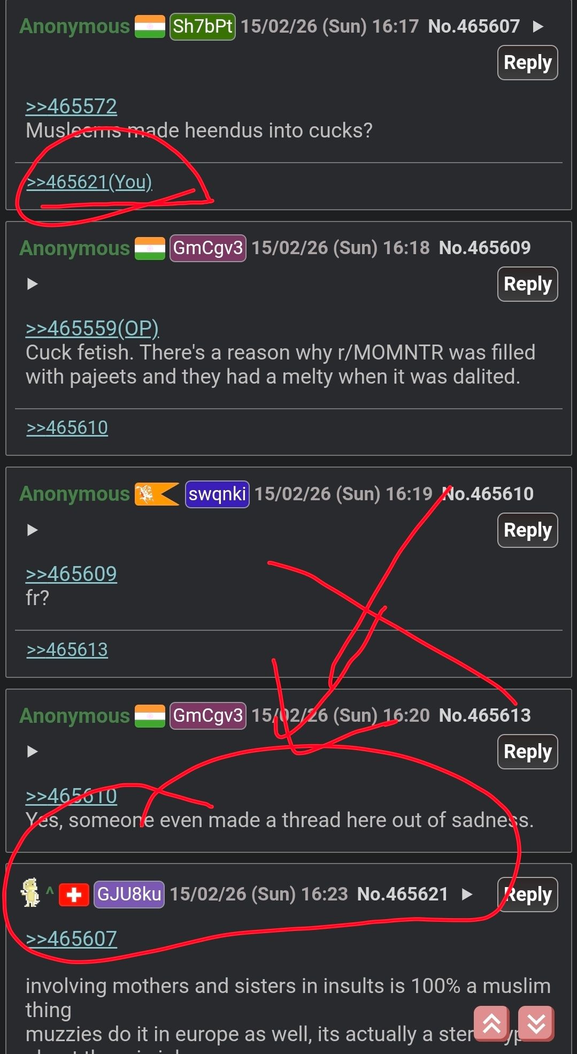Filter by poster ID Sh7bPt

coord(203,26)
